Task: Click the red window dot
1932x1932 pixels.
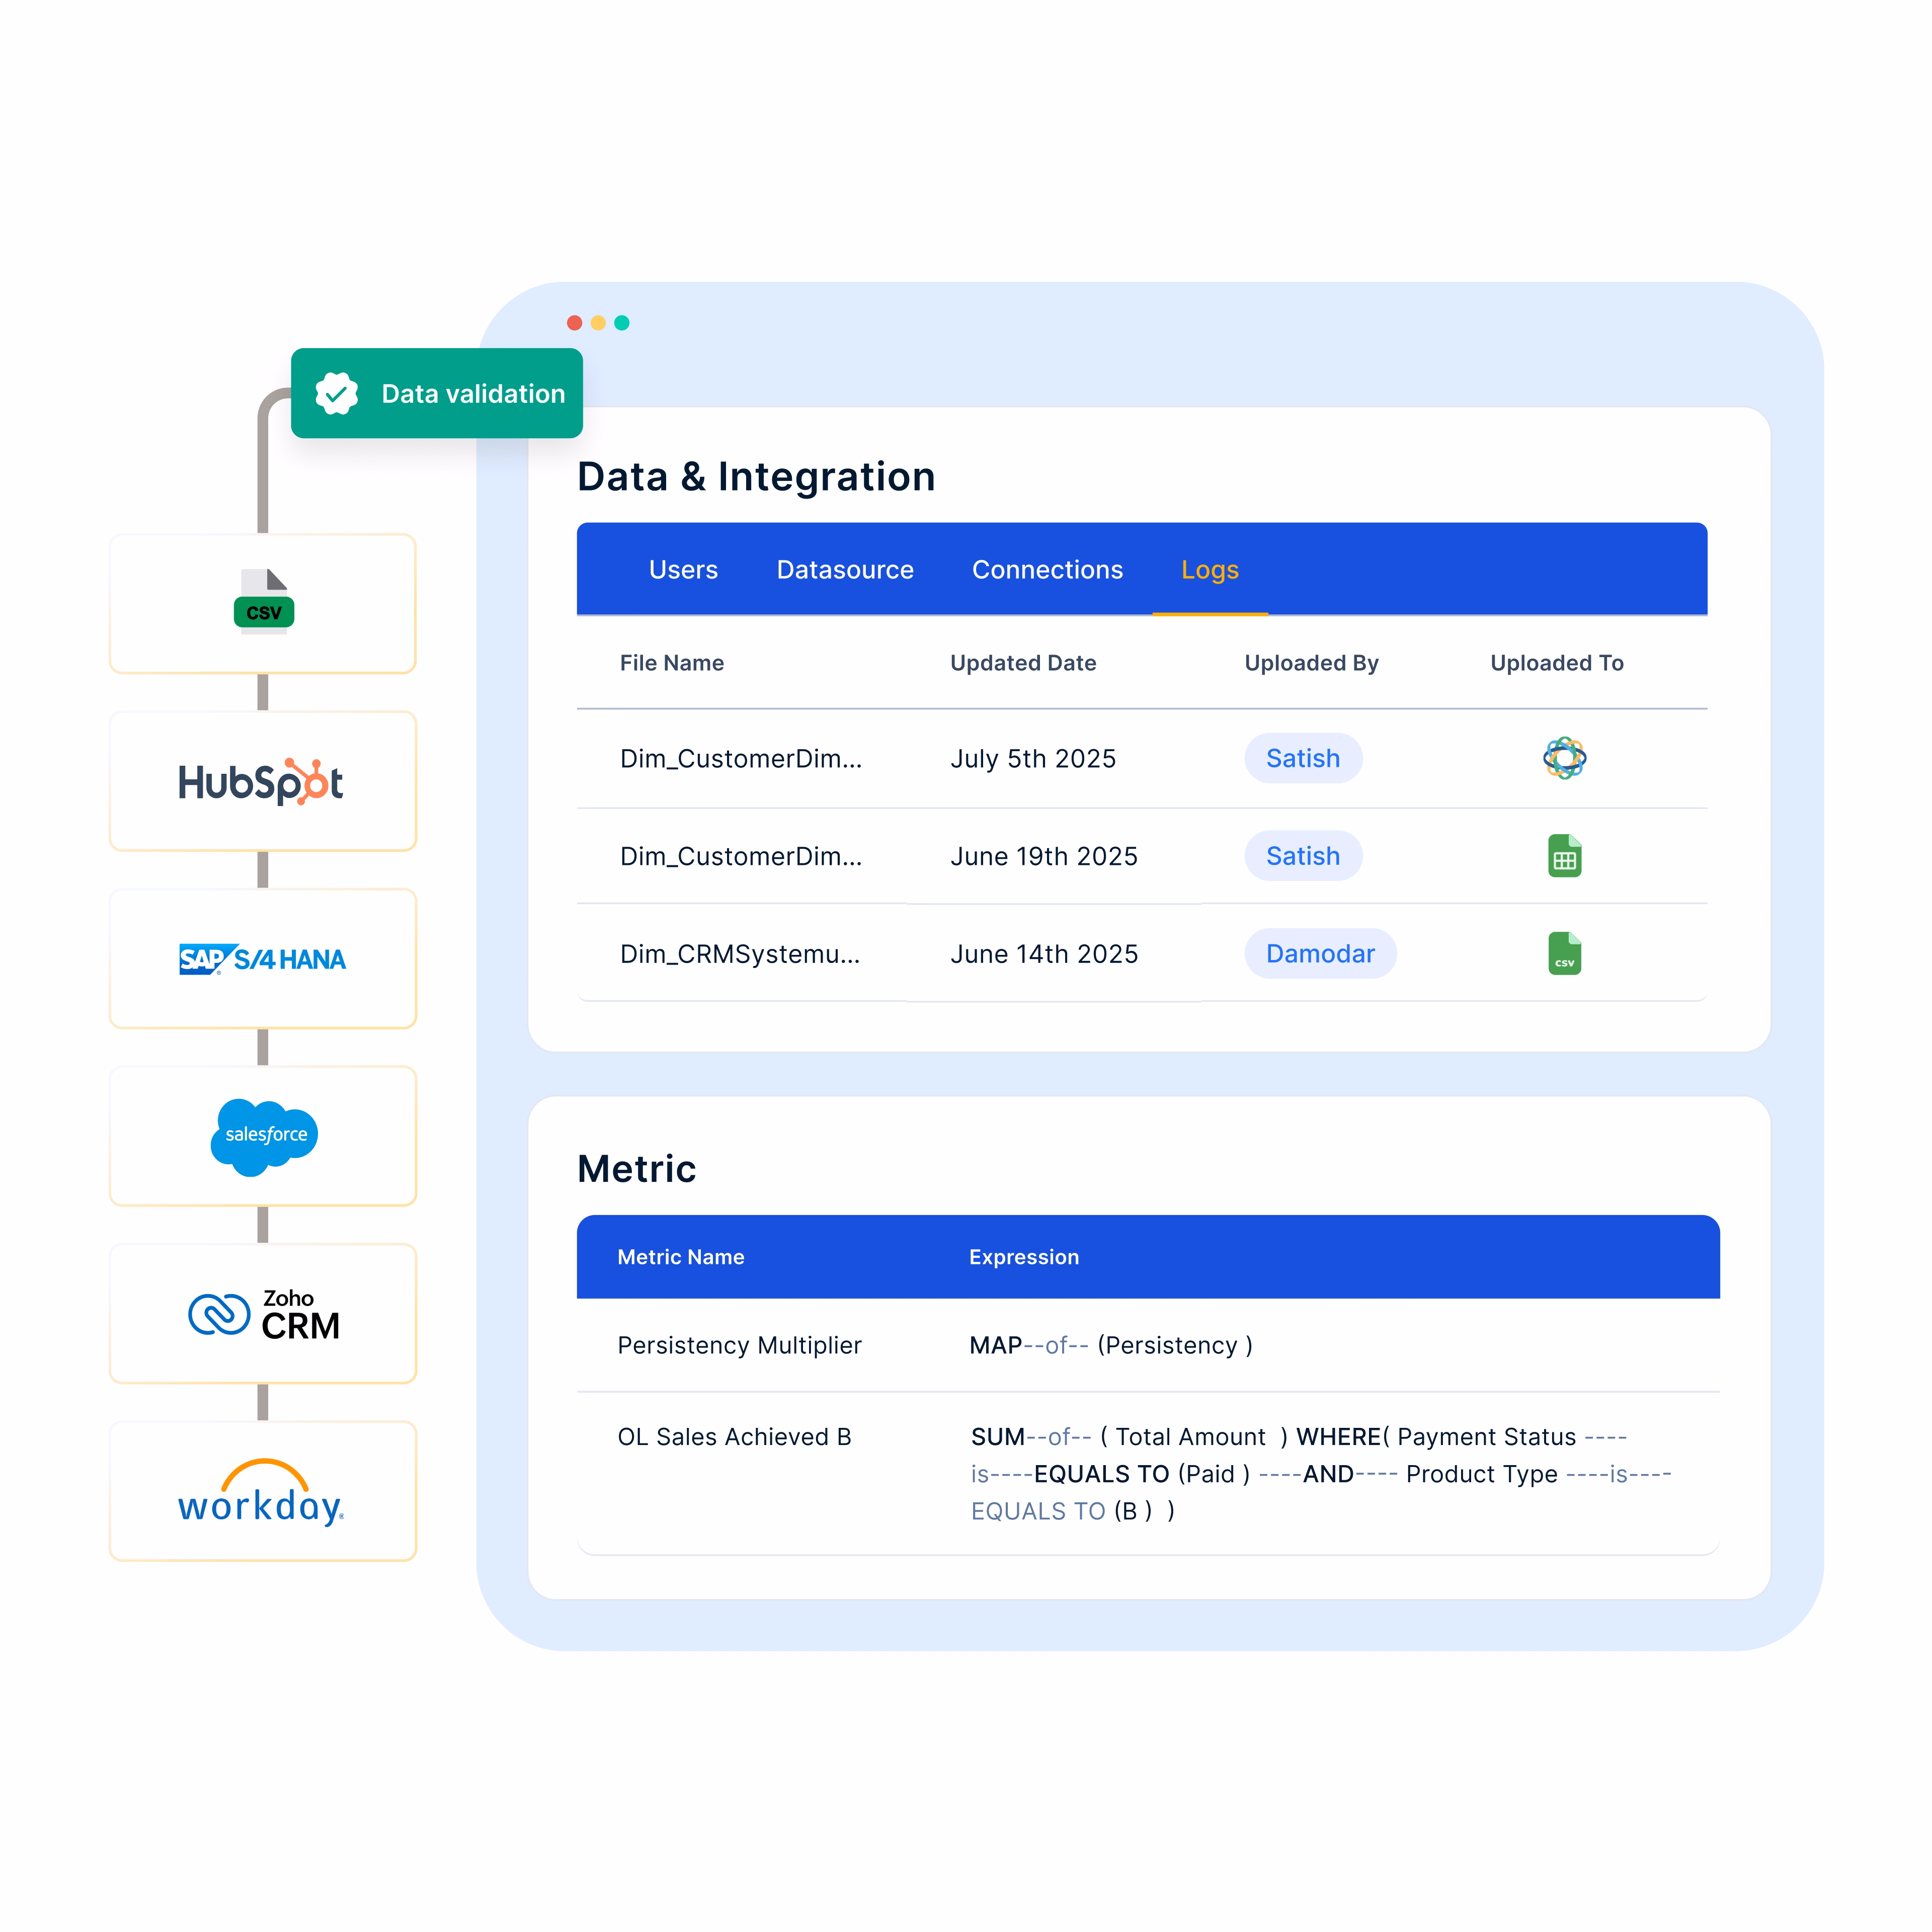Action: tap(574, 323)
